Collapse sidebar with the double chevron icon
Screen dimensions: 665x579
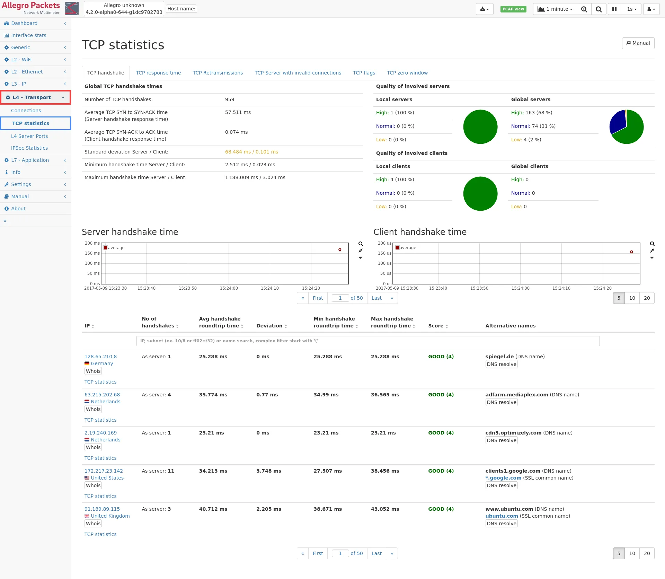pos(5,221)
